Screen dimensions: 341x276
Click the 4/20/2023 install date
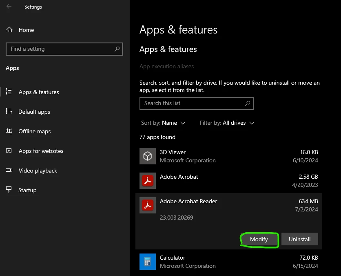click(305, 185)
